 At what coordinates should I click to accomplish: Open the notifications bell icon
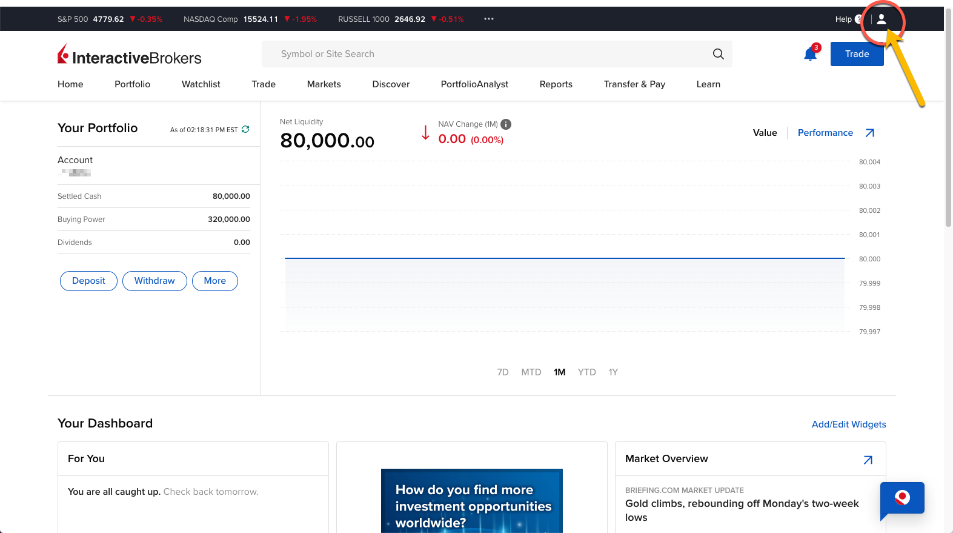click(x=811, y=54)
